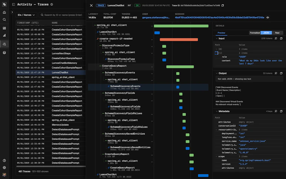Viewport: 286px width, 179px height.
Task: Open the Output comment icon
Action: [276, 73]
